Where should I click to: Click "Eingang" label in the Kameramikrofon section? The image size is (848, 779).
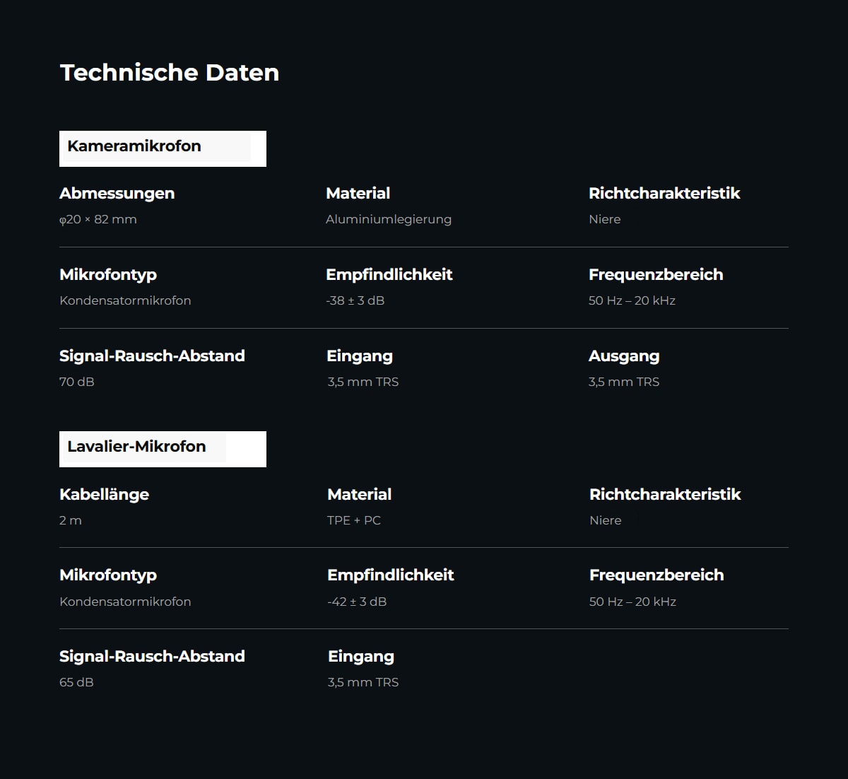pyautogui.click(x=360, y=357)
